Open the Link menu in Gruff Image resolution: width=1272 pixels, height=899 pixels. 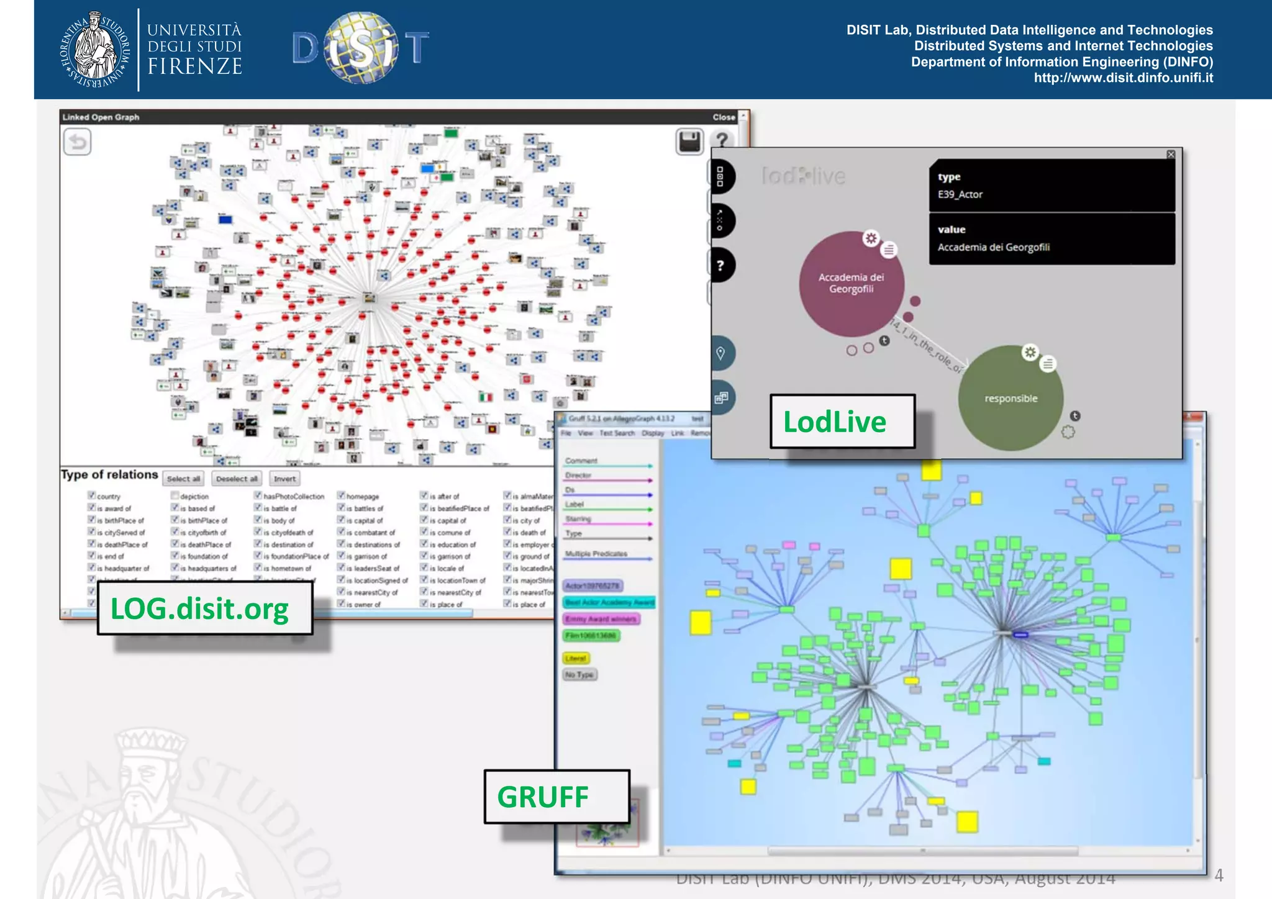pyautogui.click(x=678, y=433)
